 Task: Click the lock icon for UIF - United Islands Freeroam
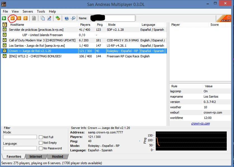5,35
